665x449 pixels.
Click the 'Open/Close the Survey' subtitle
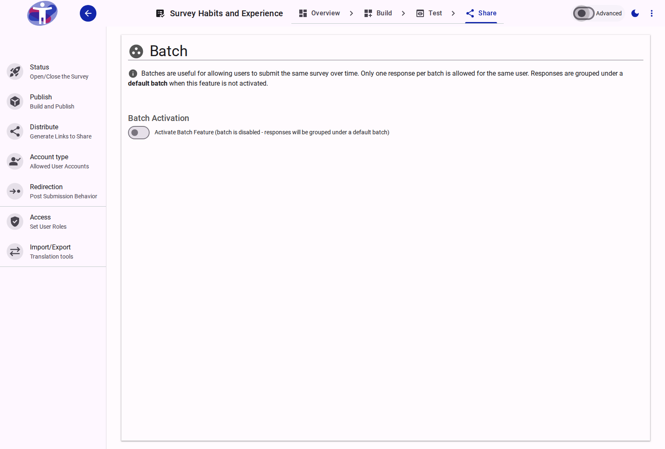click(59, 76)
